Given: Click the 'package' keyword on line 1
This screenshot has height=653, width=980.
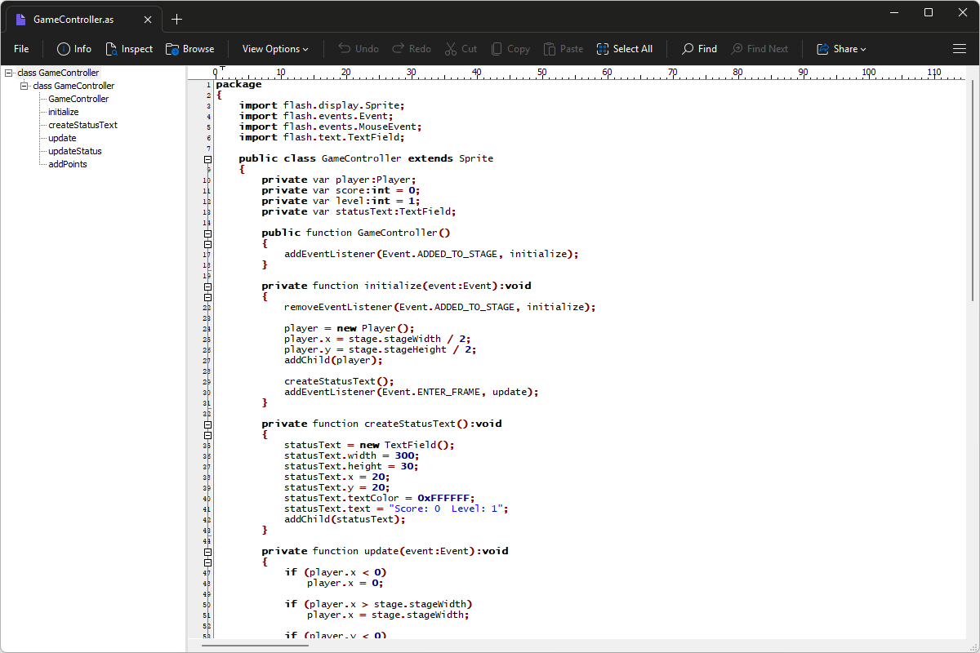Looking at the screenshot, I should (239, 84).
